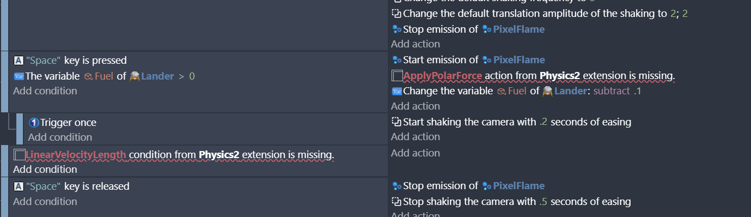Click the keyboard icon beside "Space" key is released

coord(19,186)
